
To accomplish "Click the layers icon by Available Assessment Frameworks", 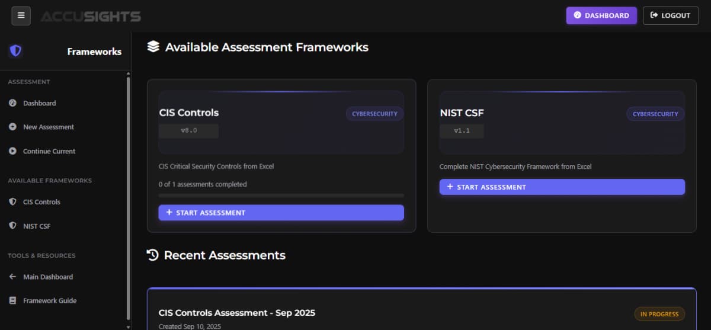I will [153, 47].
